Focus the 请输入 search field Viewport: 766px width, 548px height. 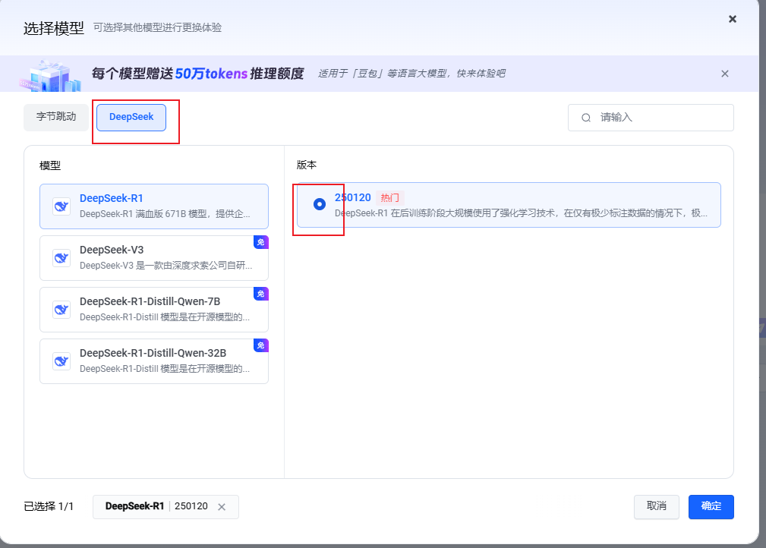click(x=660, y=118)
